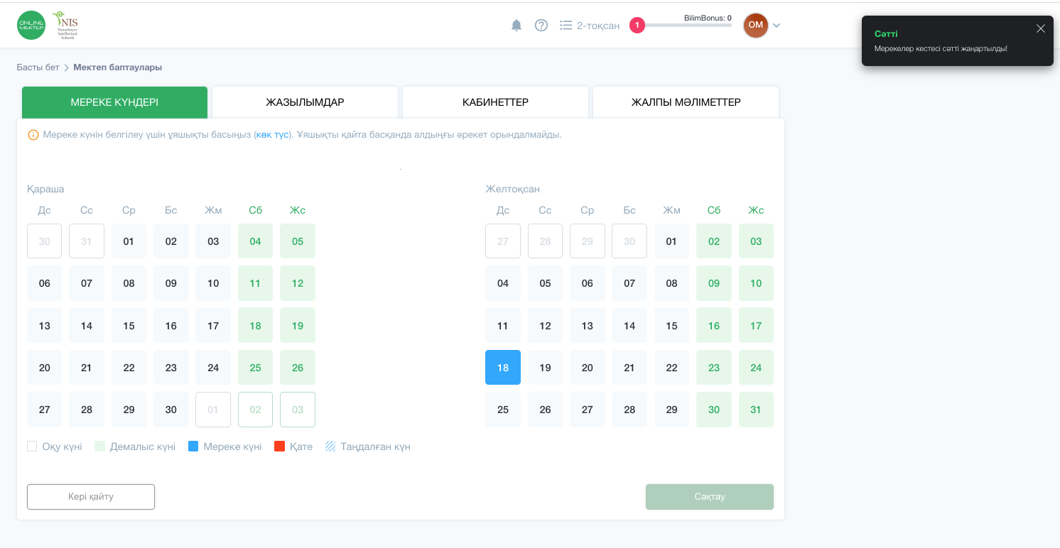
Task: Click the blue Мереке күні swatch
Action: 193,446
